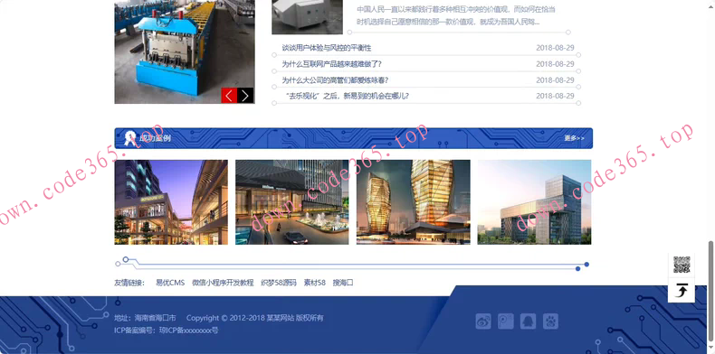Open the Weibo social icon in footer
The height and width of the screenshot is (354, 715).
(483, 321)
